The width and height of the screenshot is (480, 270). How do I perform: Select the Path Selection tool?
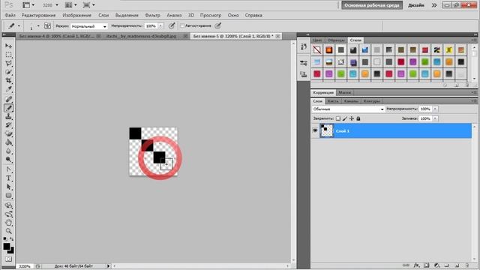pyautogui.click(x=8, y=187)
